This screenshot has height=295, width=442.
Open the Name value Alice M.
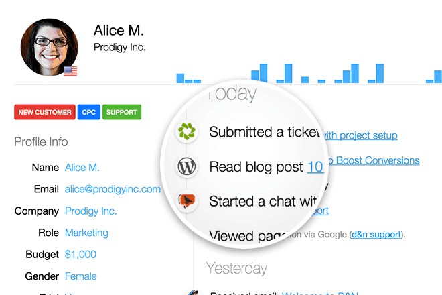(x=82, y=168)
